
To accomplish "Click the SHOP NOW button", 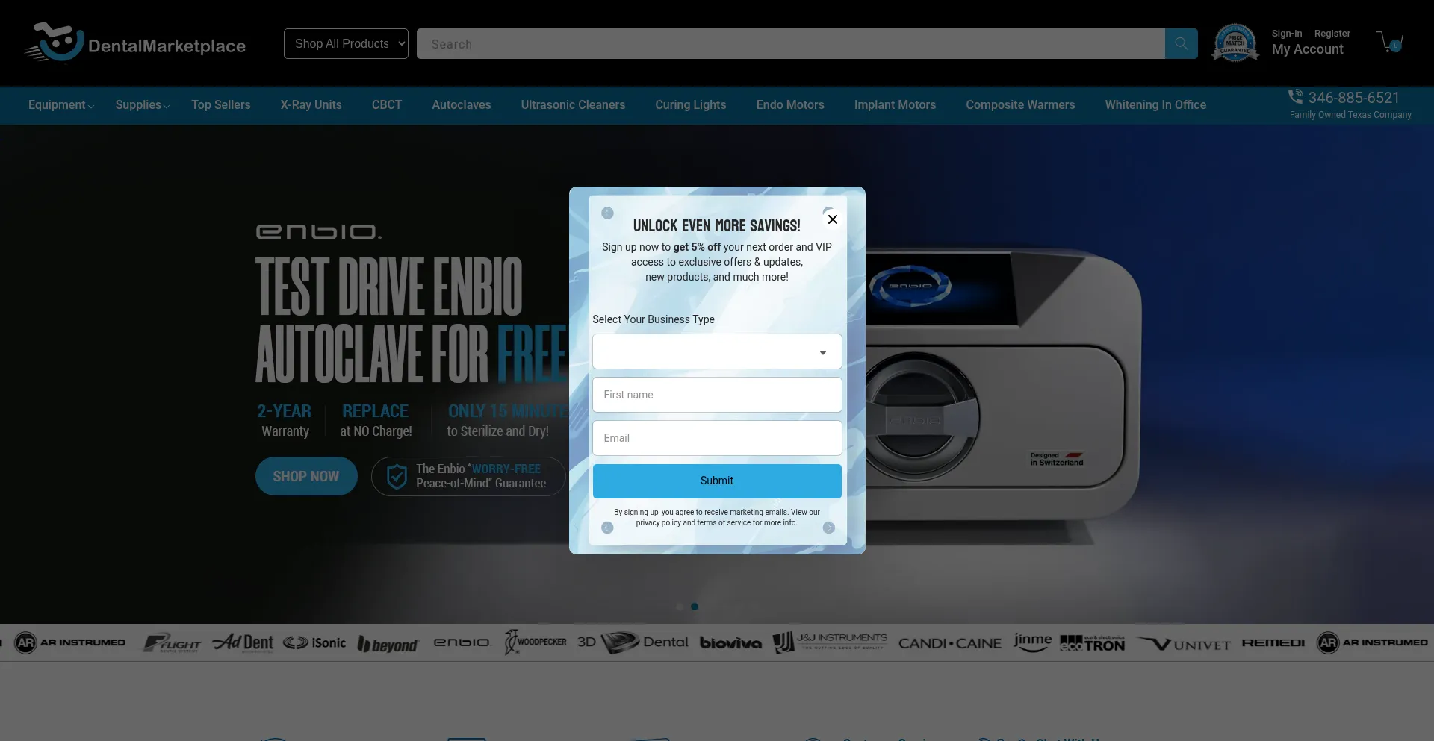I will point(306,476).
